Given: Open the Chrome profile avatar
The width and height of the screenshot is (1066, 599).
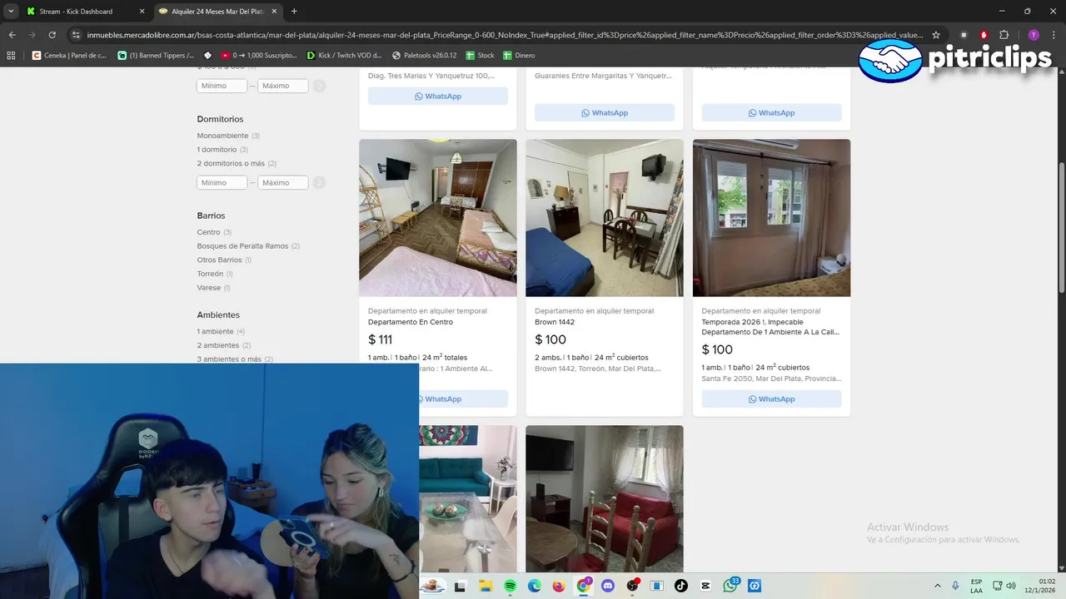Looking at the screenshot, I should point(1034,35).
